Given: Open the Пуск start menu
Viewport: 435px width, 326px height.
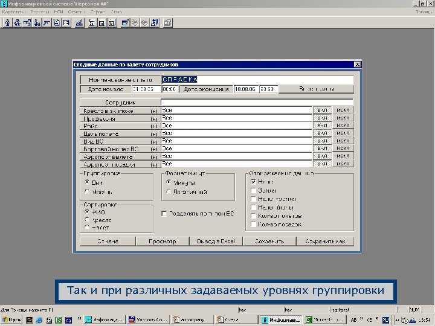Looking at the screenshot, I should tap(11, 320).
